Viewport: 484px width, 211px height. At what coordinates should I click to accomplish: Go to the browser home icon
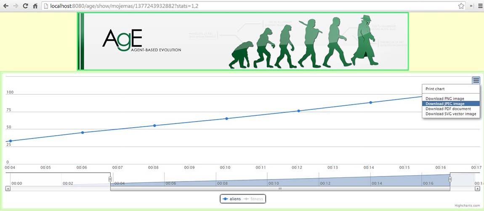pos(36,6)
